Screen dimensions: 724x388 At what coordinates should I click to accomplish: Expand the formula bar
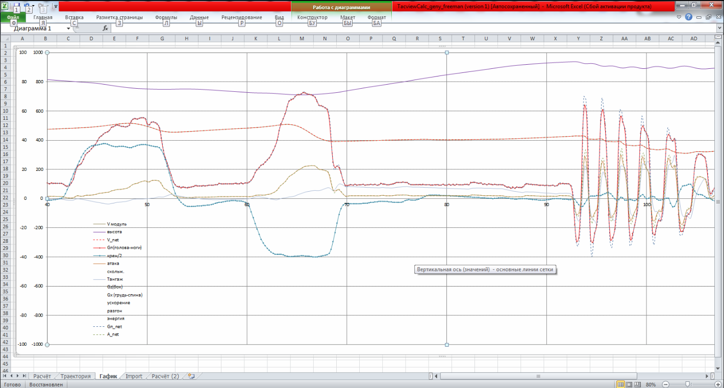click(x=719, y=29)
